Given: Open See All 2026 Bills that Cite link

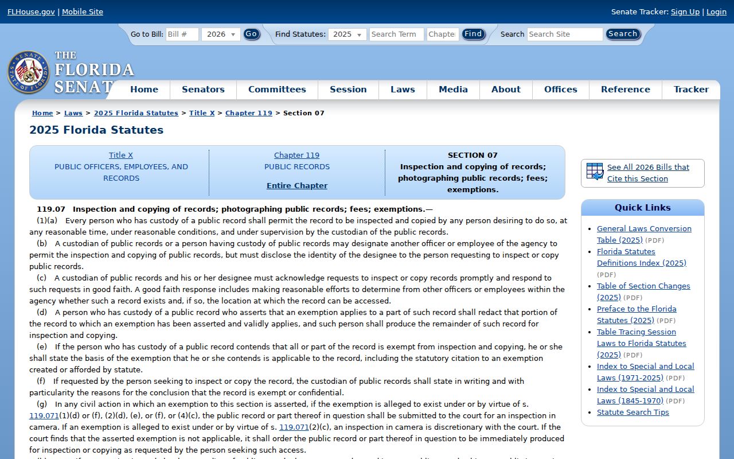Looking at the screenshot, I should (x=648, y=173).
